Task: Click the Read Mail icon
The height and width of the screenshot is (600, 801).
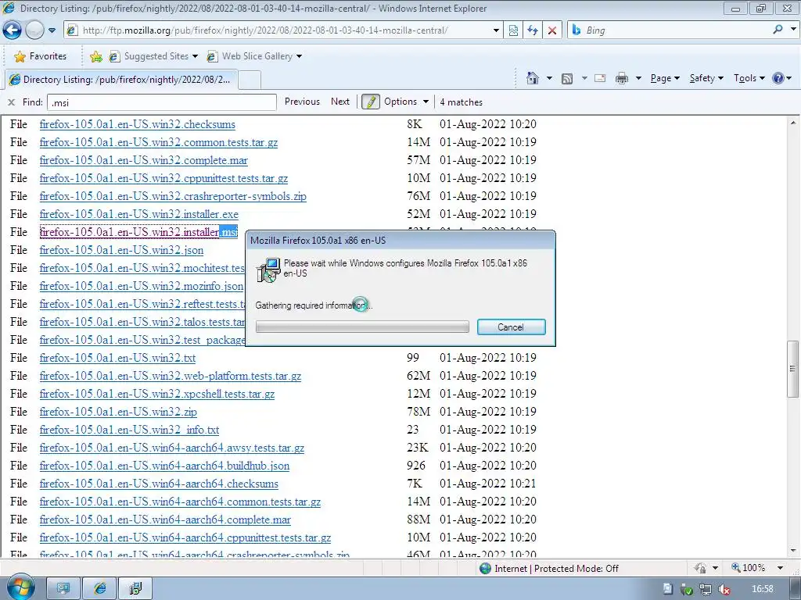Action: pos(600,78)
